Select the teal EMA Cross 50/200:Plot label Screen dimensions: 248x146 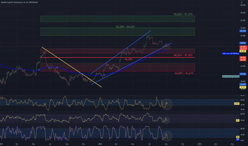point(231,76)
